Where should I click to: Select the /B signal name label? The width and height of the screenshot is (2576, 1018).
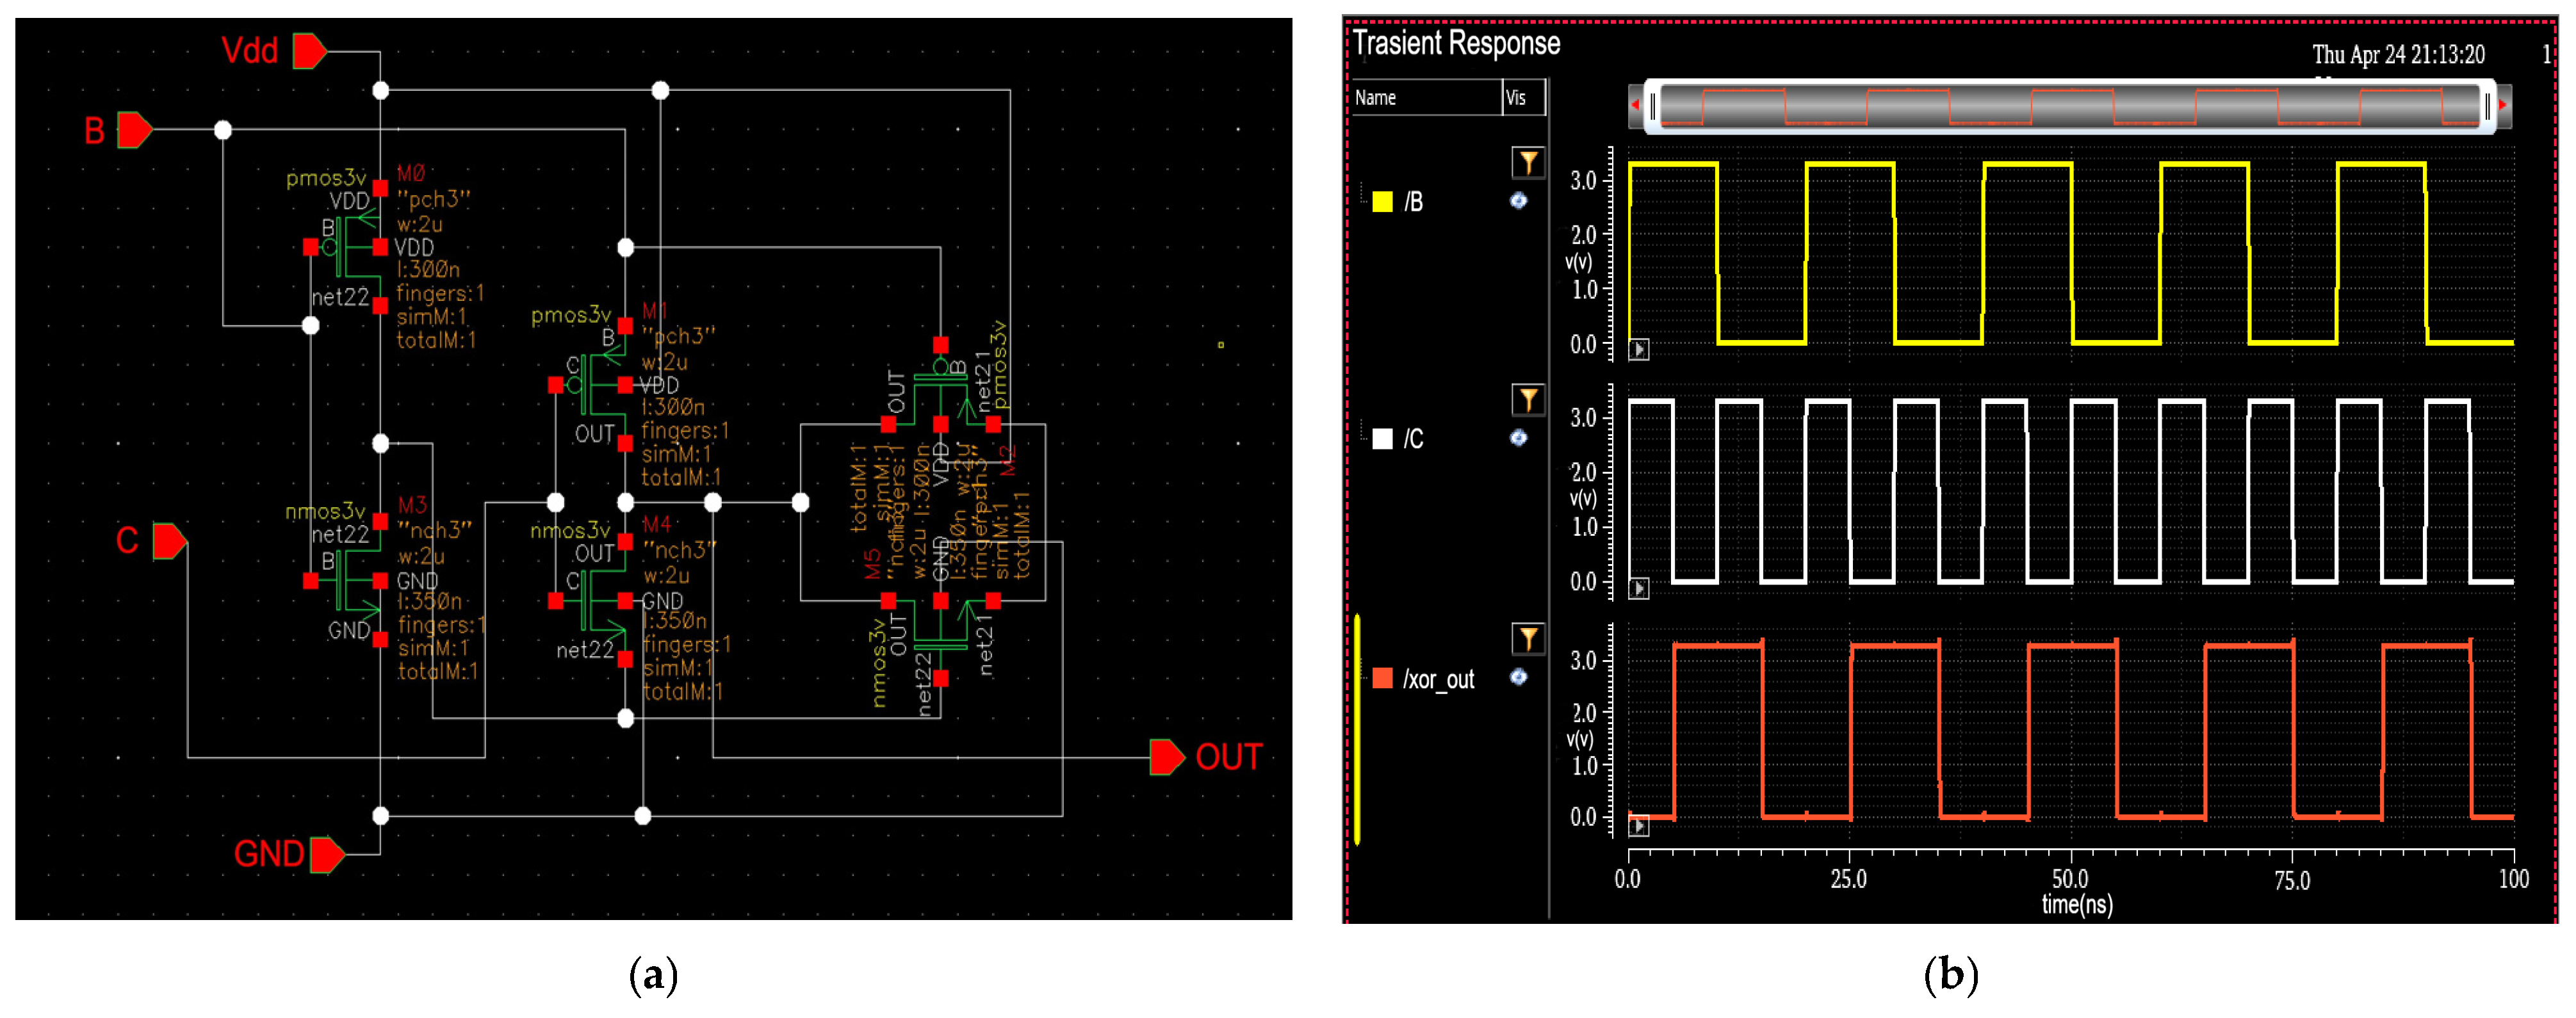(x=1413, y=202)
